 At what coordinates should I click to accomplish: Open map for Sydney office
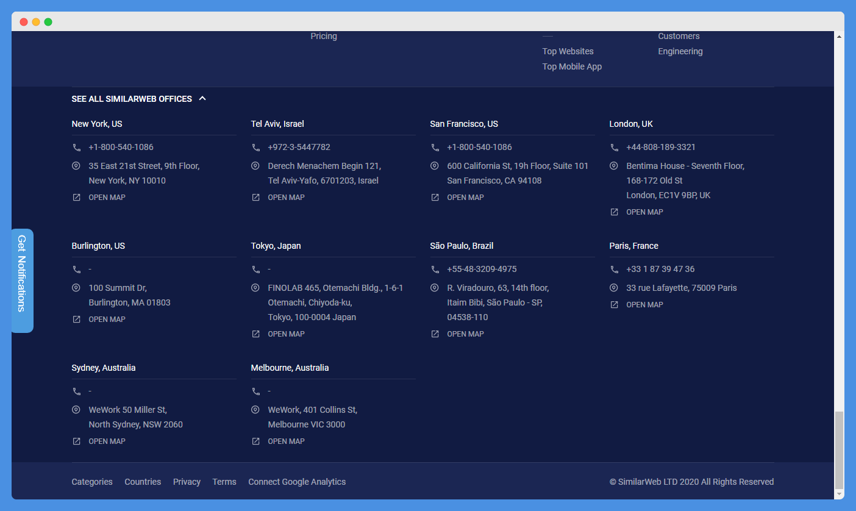(x=107, y=441)
